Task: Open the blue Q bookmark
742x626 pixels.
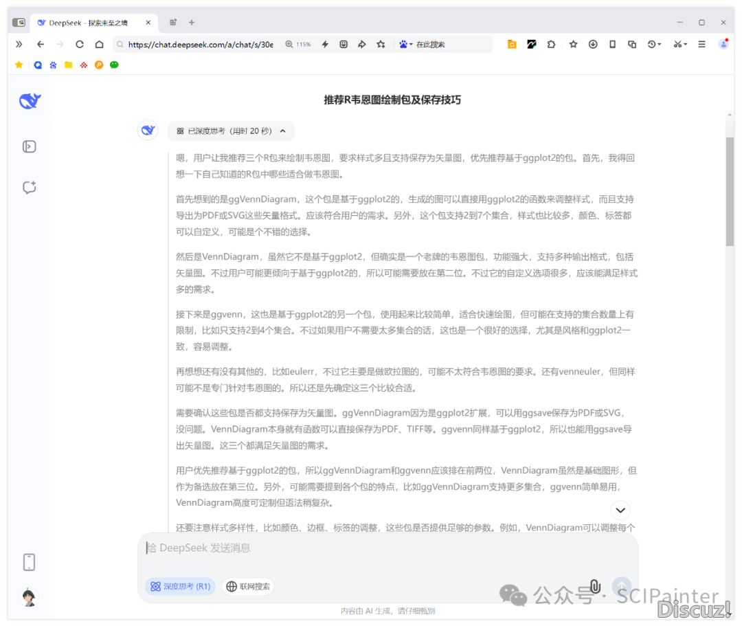Action: tap(38, 65)
